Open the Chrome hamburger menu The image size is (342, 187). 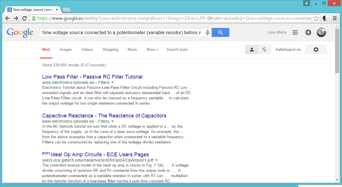(335, 18)
